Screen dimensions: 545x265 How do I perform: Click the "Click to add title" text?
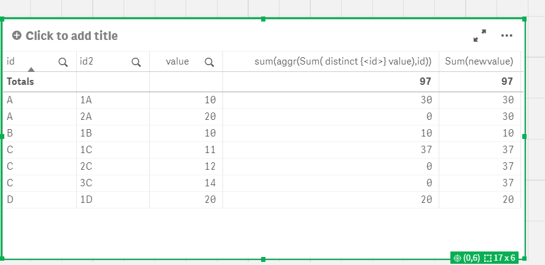pyautogui.click(x=71, y=36)
